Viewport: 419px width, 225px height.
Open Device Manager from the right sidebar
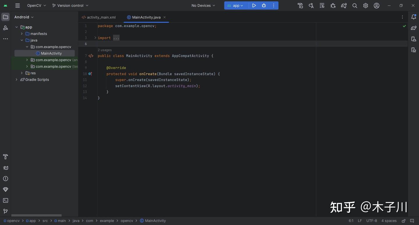tap(413, 38)
